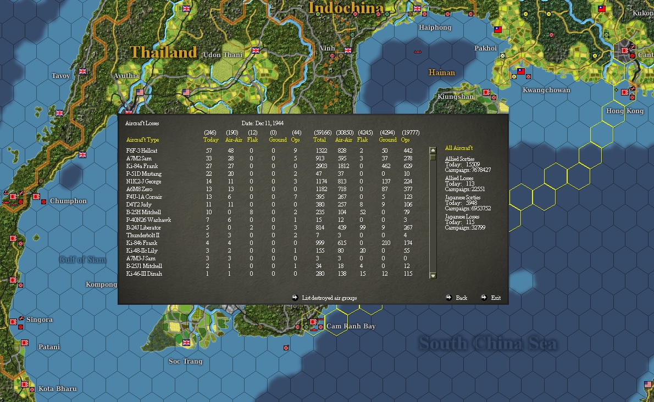Select the Japanese flag base at Singora
654x402 pixels.
point(13,322)
